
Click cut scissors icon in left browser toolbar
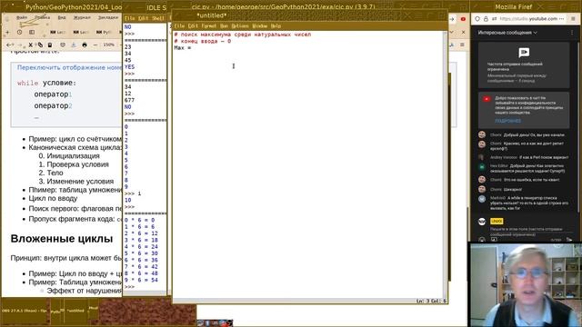point(30,45)
